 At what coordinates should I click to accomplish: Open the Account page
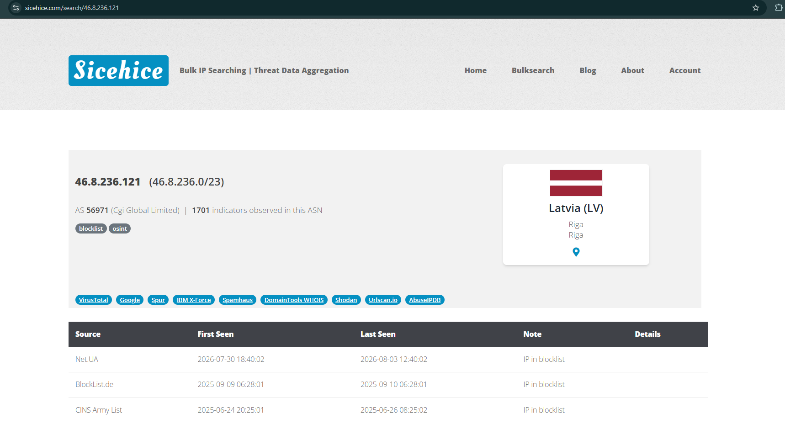(x=685, y=70)
